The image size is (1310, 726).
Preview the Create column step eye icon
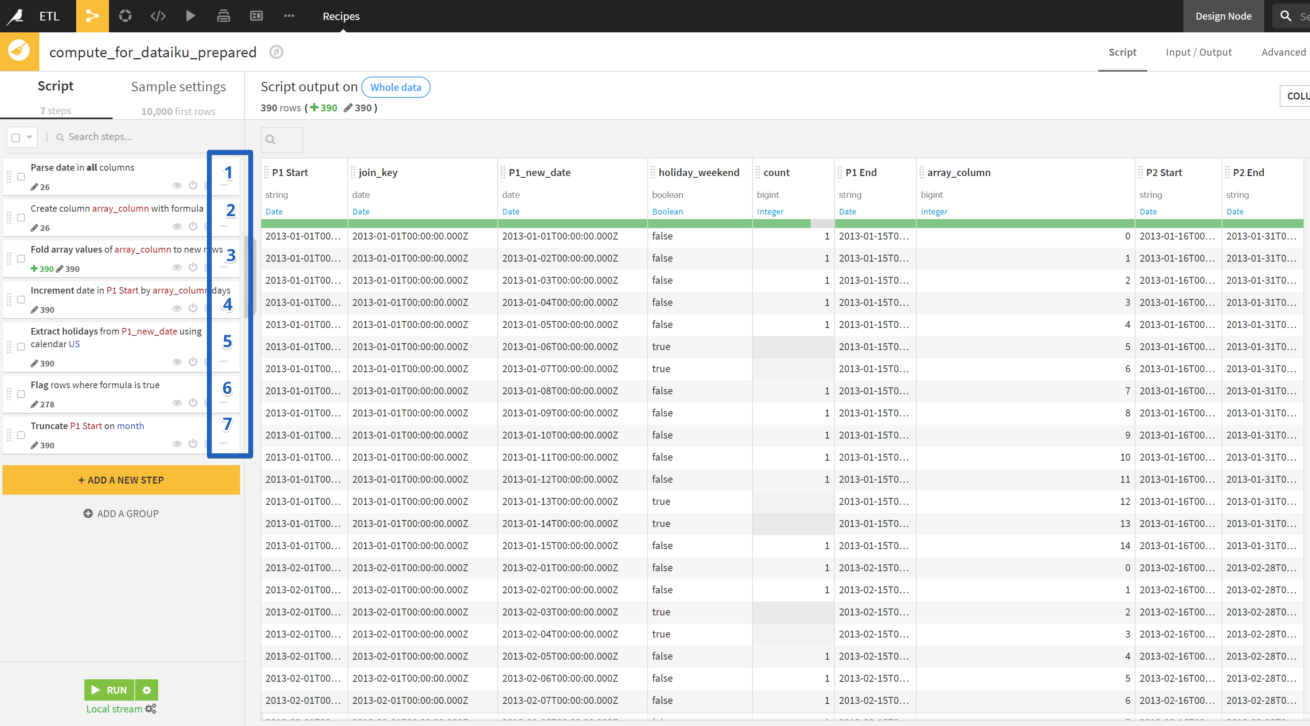coord(177,226)
